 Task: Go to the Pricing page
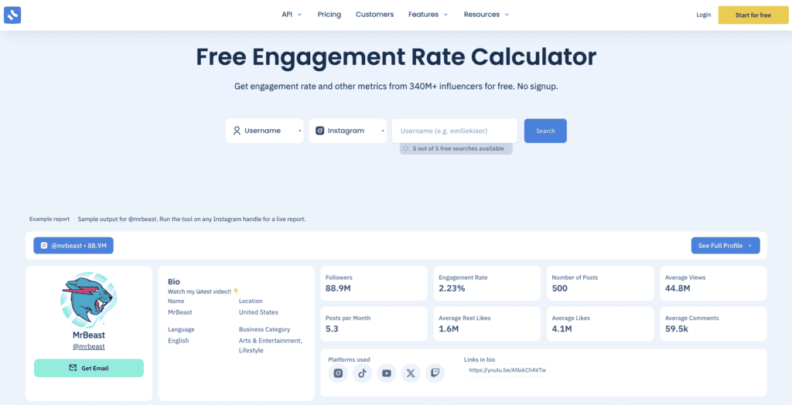pos(329,15)
